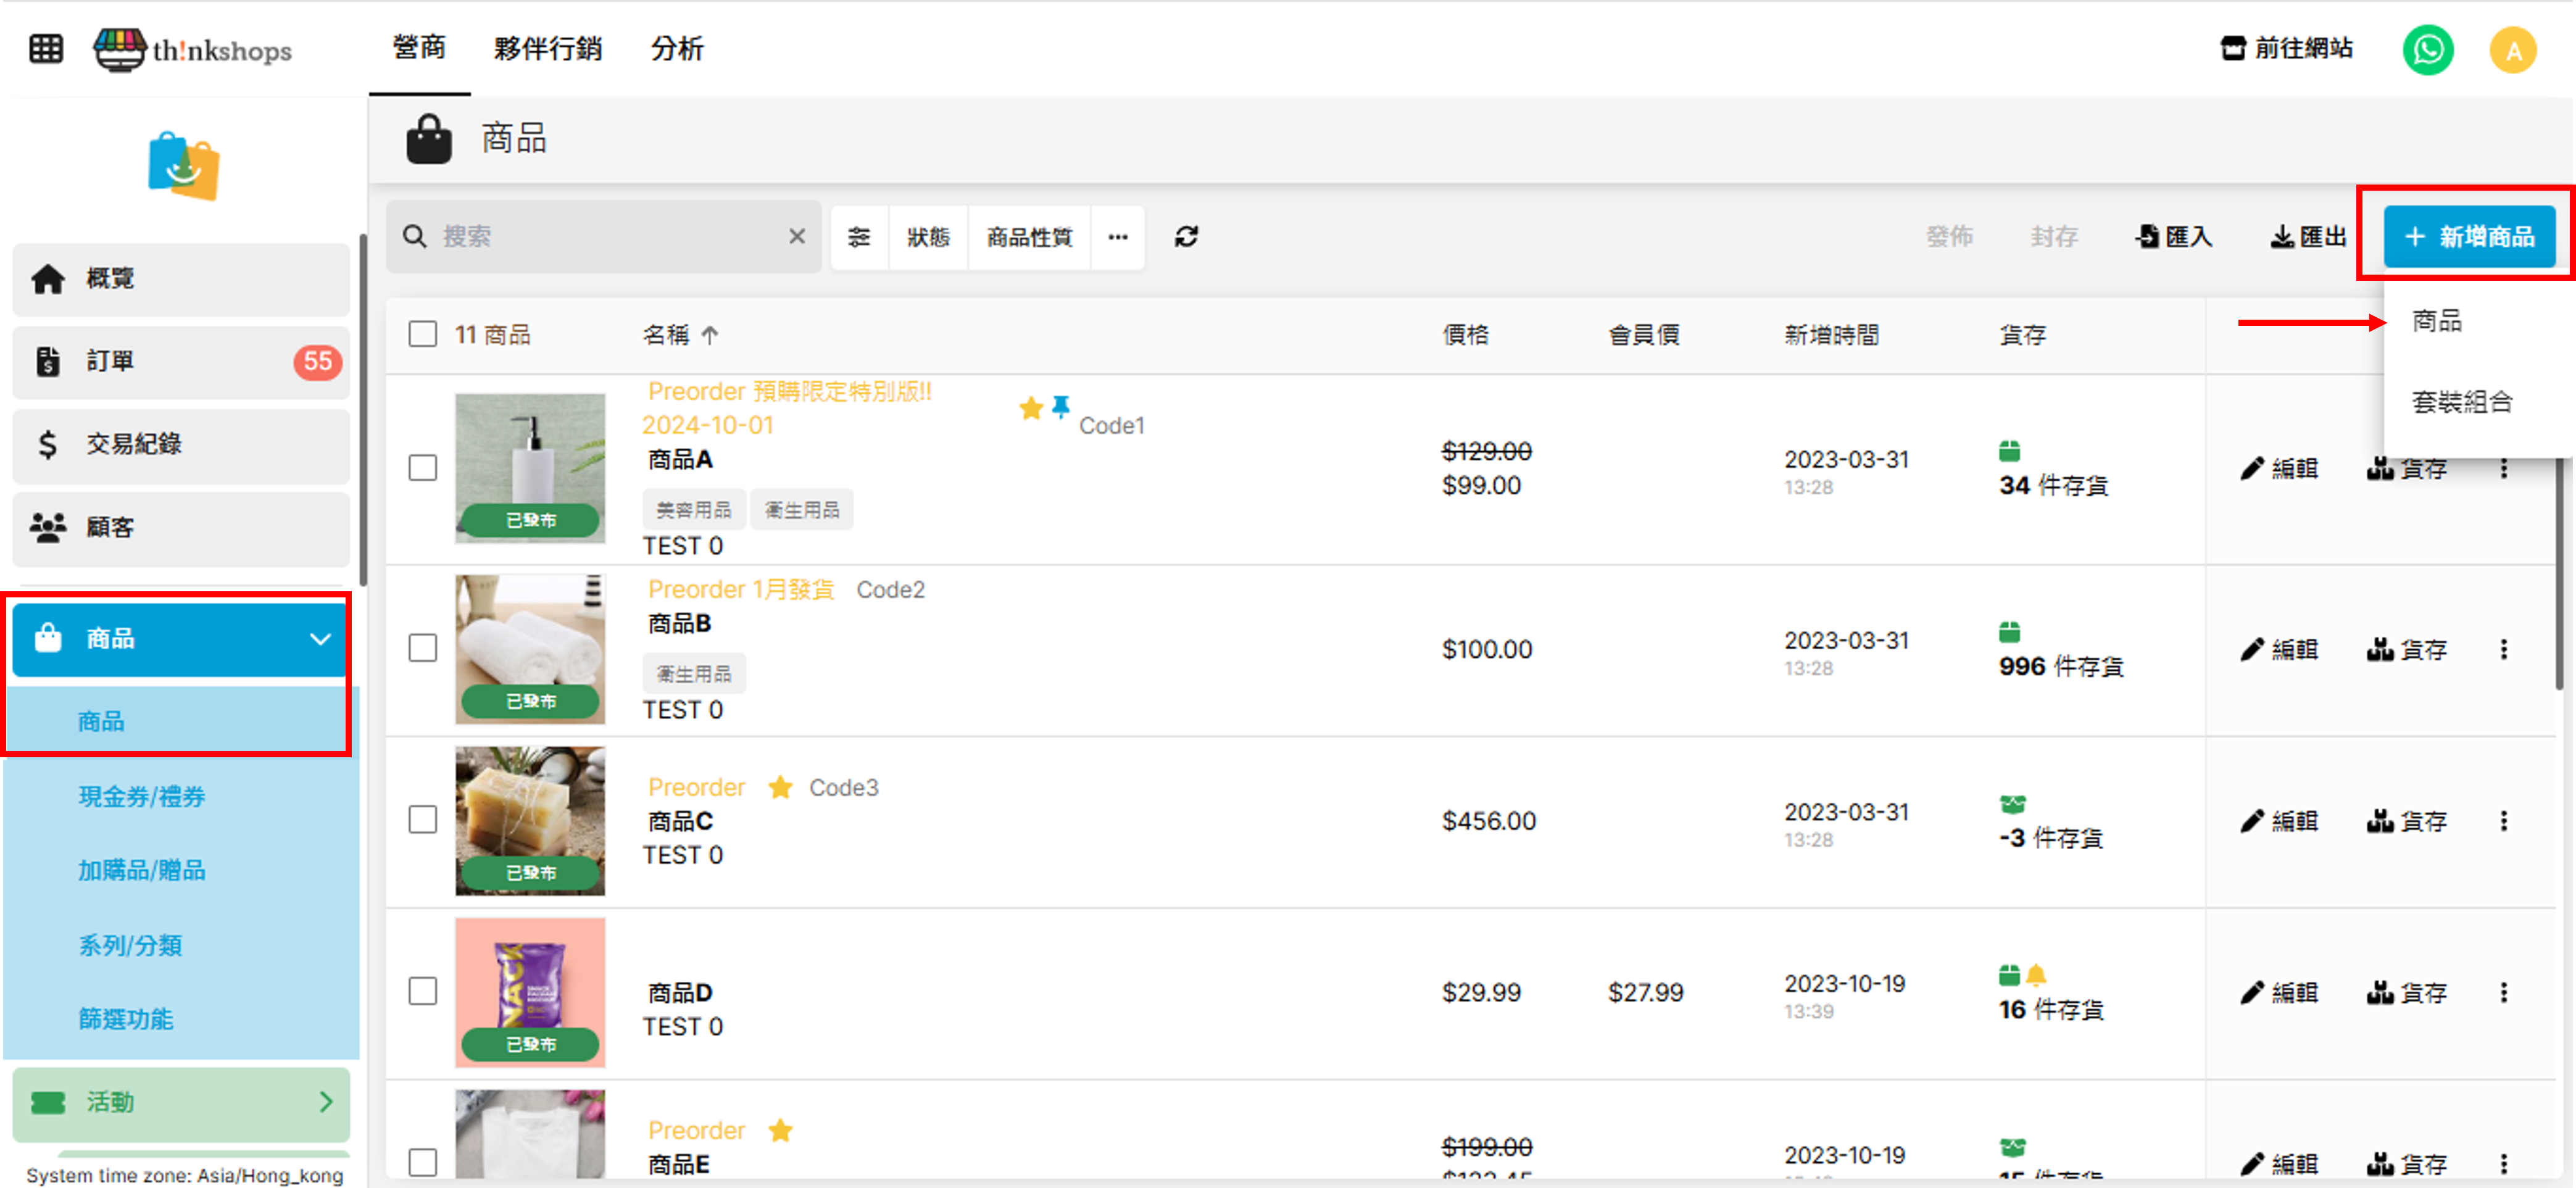Open three-dot menu for 商品C row

coord(2504,821)
